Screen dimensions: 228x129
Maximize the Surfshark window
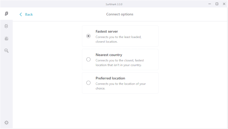tap(217, 4)
